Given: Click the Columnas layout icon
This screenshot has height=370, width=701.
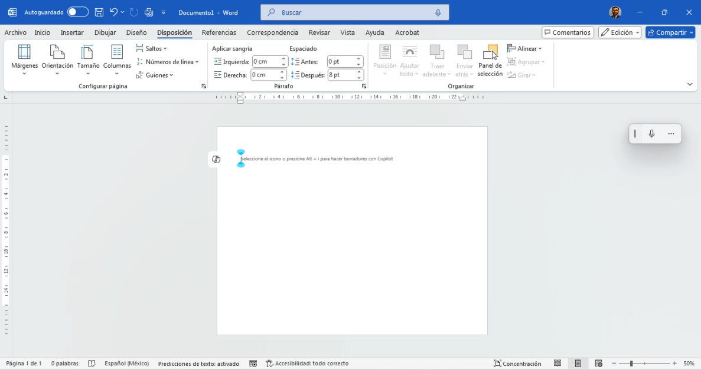Looking at the screenshot, I should (x=117, y=53).
